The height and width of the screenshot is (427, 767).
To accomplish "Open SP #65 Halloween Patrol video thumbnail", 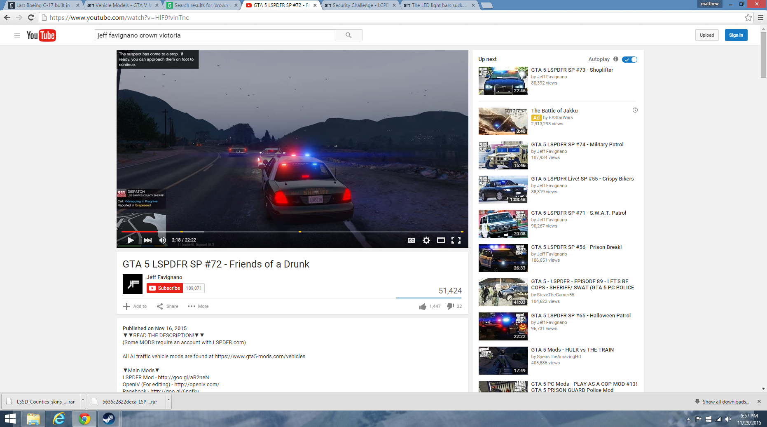I will [503, 326].
